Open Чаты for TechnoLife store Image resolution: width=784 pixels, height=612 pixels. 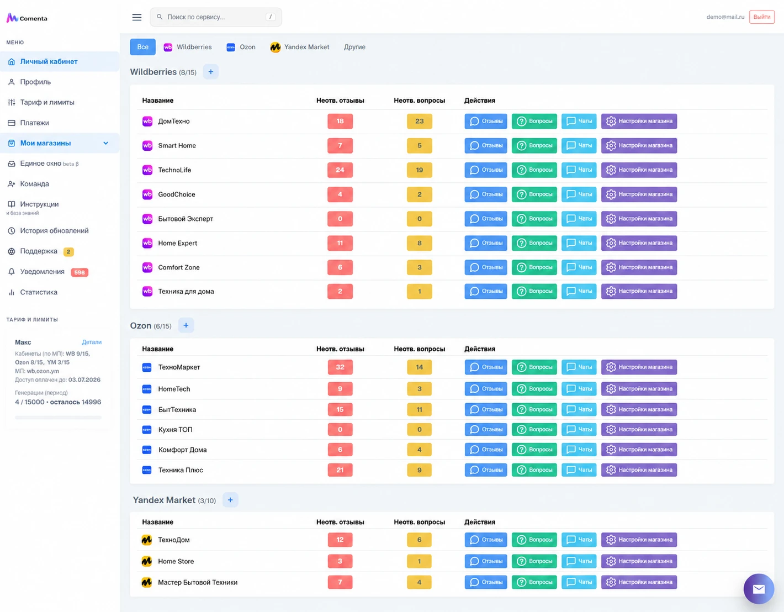(x=579, y=170)
